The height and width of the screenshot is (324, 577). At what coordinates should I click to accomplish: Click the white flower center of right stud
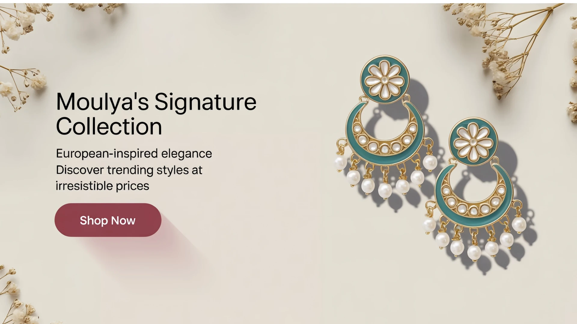pyautogui.click(x=473, y=142)
